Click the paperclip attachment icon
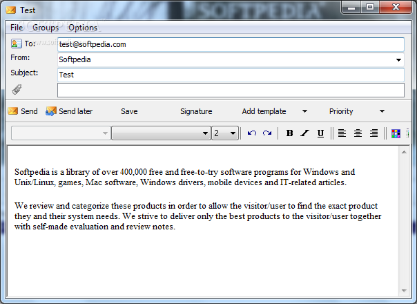This screenshot has width=417, height=304. (17, 90)
